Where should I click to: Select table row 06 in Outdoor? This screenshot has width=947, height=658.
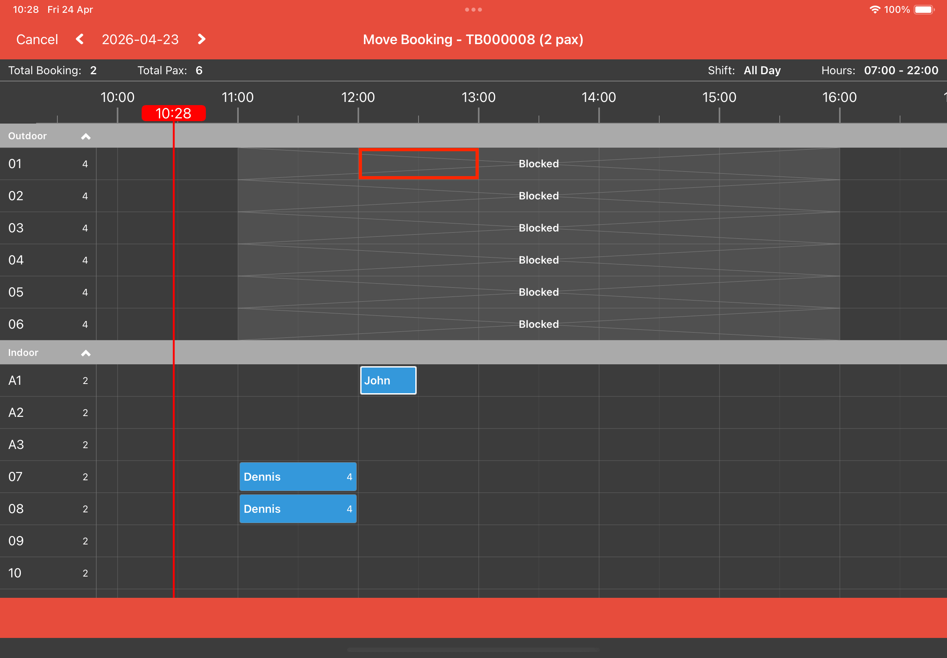[x=48, y=325]
